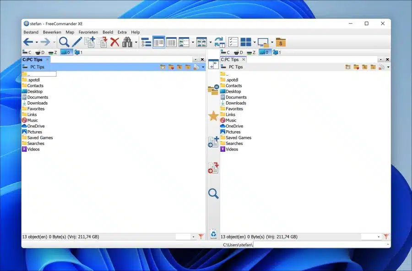
Task: Click the filter funnel icon in left status bar
Action: click(201, 237)
